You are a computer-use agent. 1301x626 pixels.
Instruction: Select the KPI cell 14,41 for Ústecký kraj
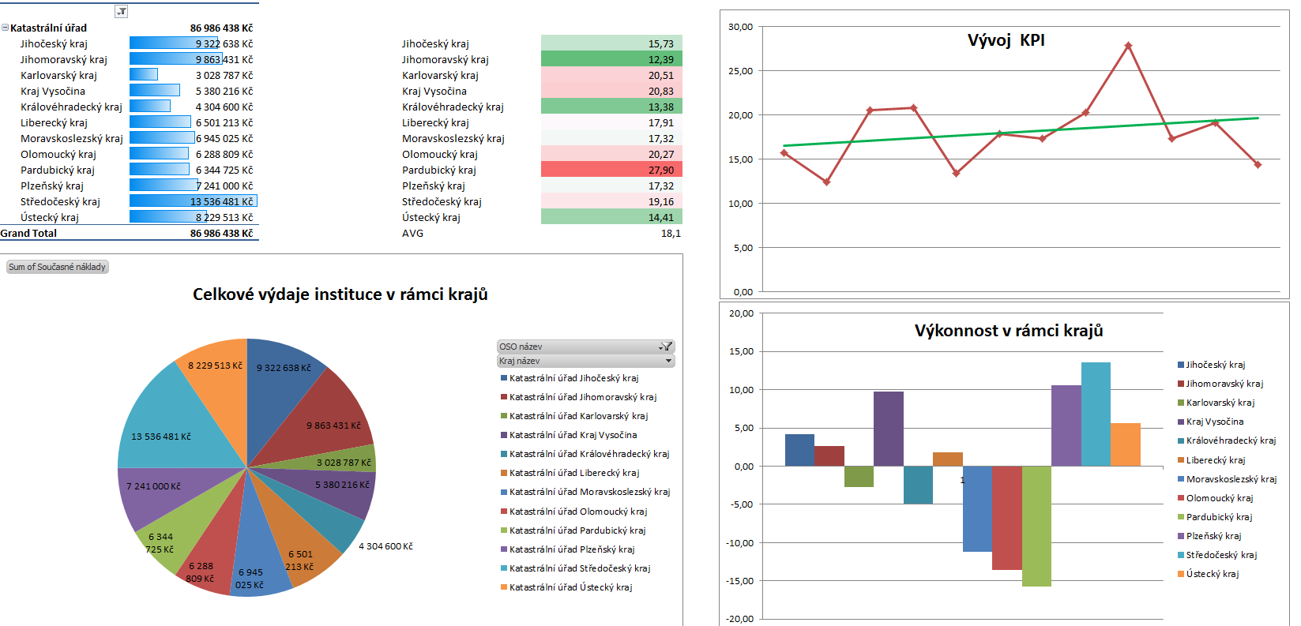pos(611,217)
